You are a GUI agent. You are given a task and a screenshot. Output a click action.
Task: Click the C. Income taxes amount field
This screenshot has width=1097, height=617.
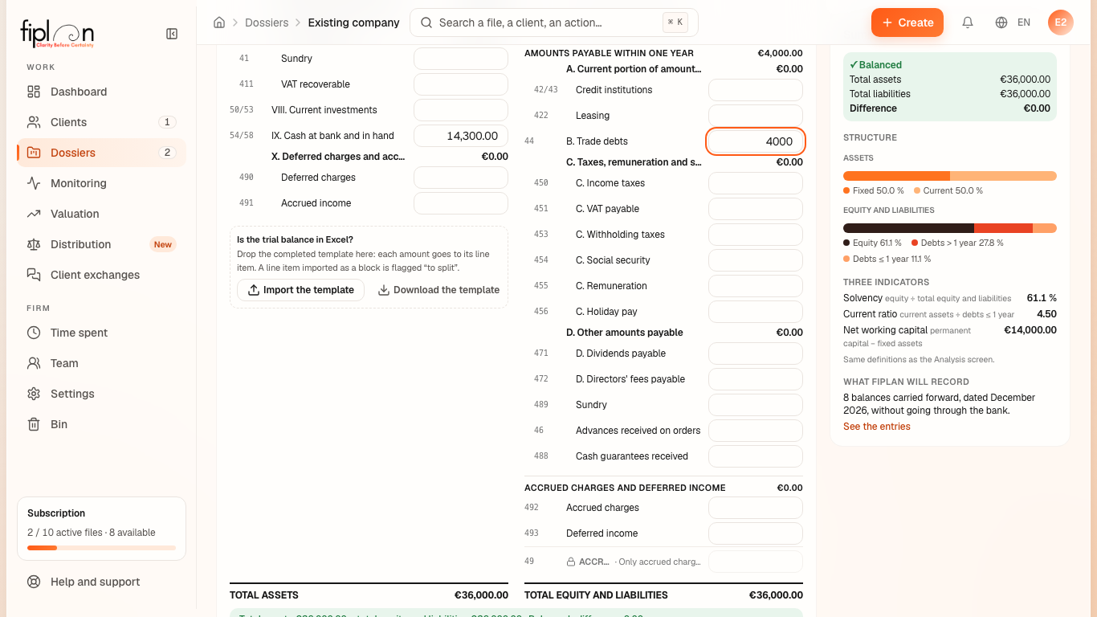point(756,183)
